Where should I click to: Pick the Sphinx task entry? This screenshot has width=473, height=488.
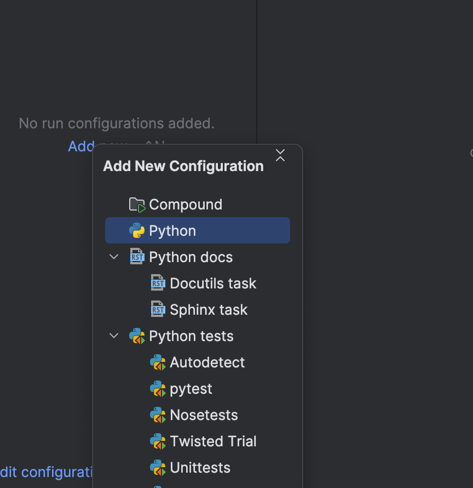click(198, 310)
